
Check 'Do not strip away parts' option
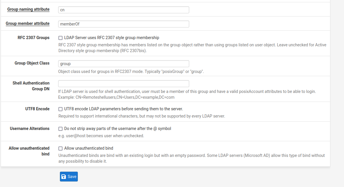click(x=60, y=129)
